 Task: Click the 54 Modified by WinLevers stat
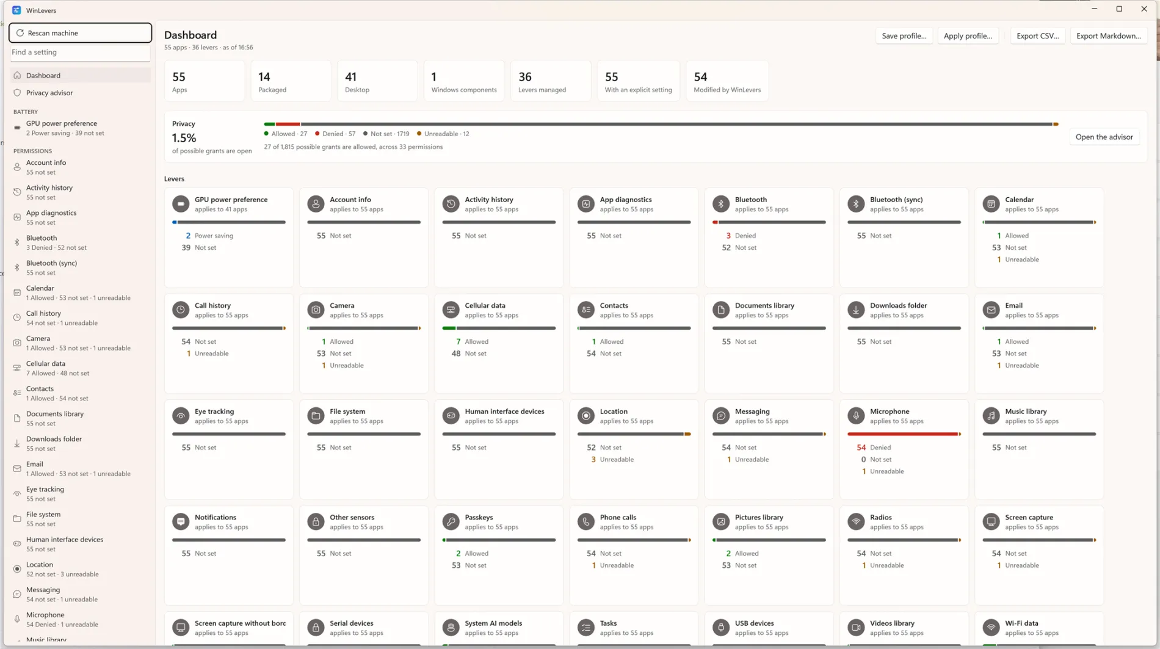point(727,81)
